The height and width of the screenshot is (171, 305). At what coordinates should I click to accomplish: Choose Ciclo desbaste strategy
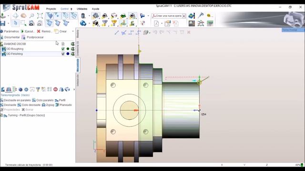[29, 105]
